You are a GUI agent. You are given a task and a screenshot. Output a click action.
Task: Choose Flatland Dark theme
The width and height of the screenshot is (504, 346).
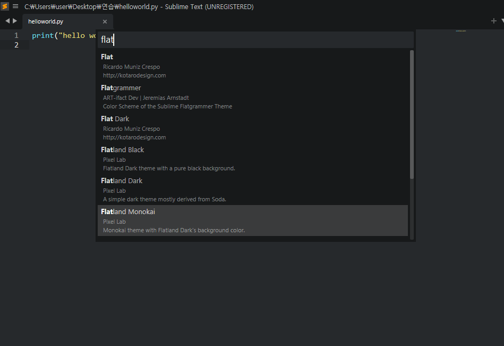pyautogui.click(x=253, y=190)
